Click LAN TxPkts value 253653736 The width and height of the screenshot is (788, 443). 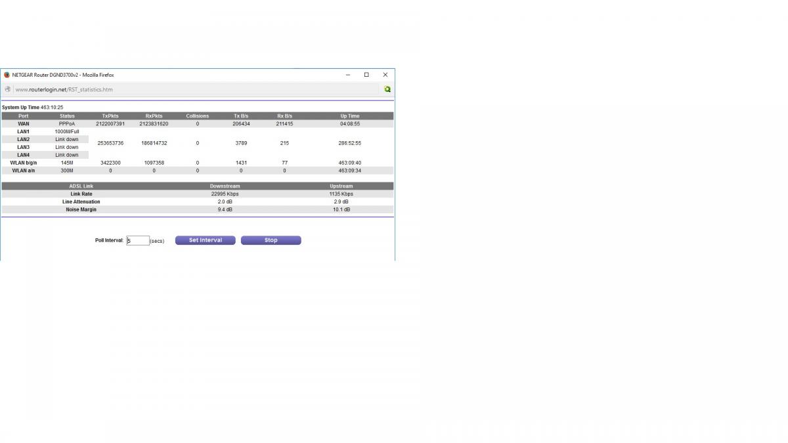[x=110, y=143]
